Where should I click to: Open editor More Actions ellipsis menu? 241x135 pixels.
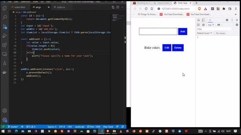click(122, 7)
